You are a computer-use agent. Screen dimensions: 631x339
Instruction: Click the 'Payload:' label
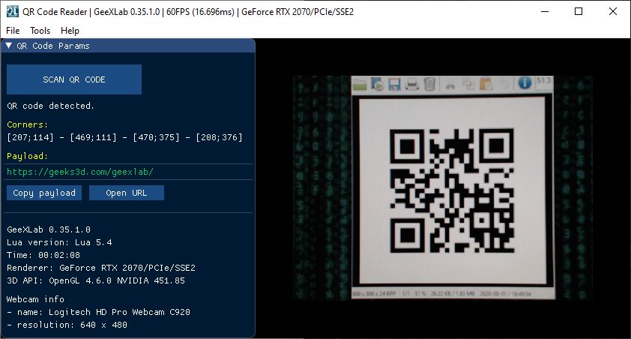(x=28, y=156)
